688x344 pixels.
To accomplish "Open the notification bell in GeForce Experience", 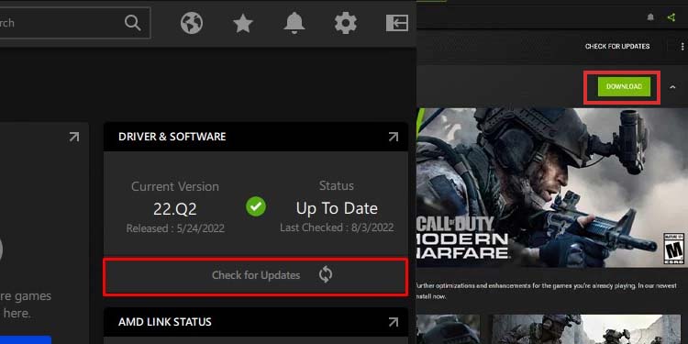I will [650, 17].
